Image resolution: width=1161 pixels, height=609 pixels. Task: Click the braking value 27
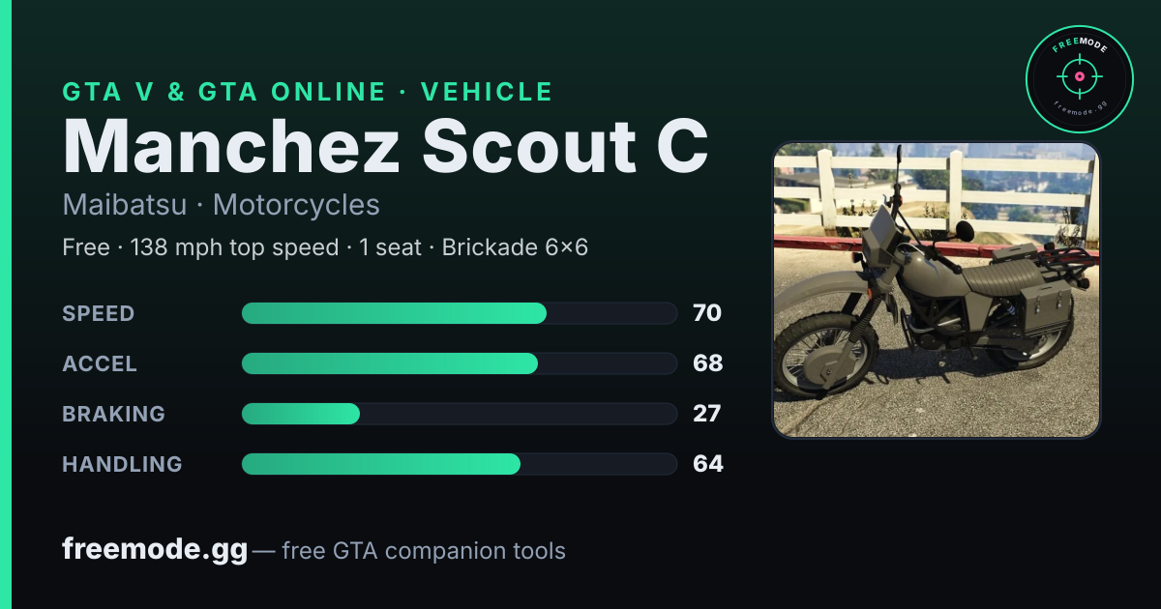click(707, 414)
